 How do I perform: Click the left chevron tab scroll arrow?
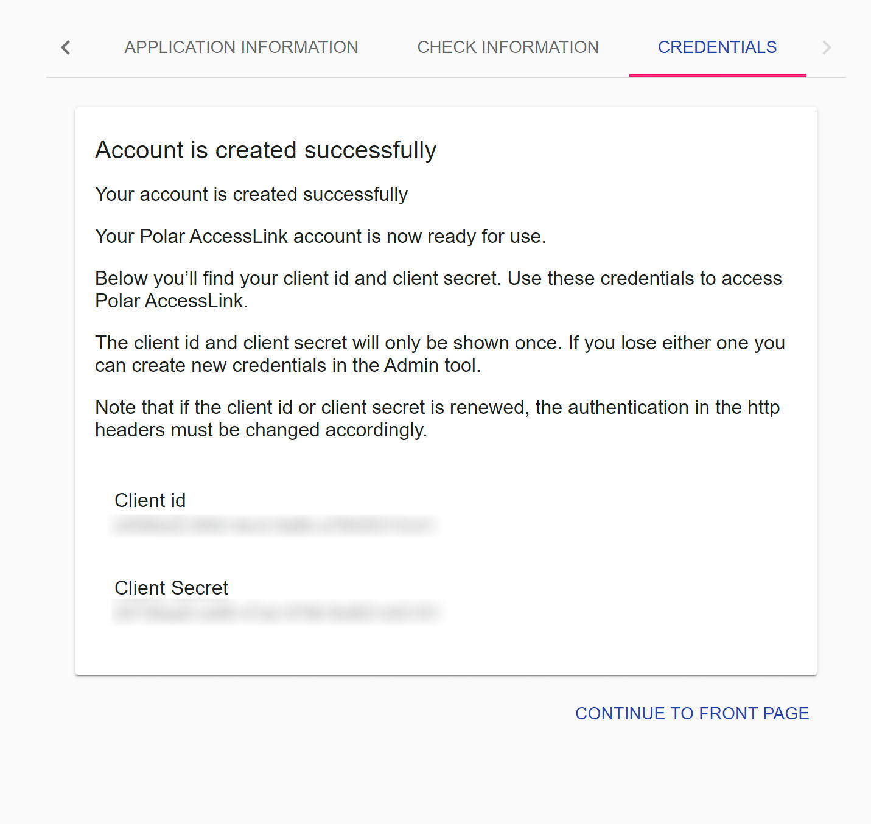66,47
